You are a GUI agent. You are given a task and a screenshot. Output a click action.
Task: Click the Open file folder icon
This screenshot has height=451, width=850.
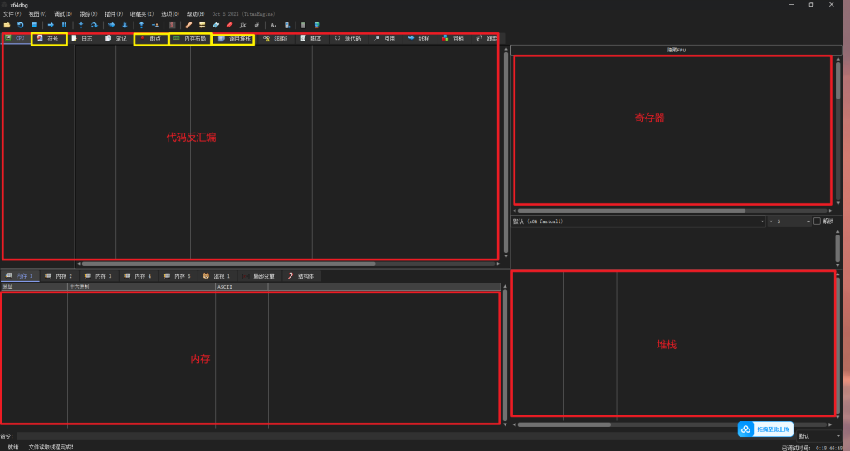(x=7, y=25)
